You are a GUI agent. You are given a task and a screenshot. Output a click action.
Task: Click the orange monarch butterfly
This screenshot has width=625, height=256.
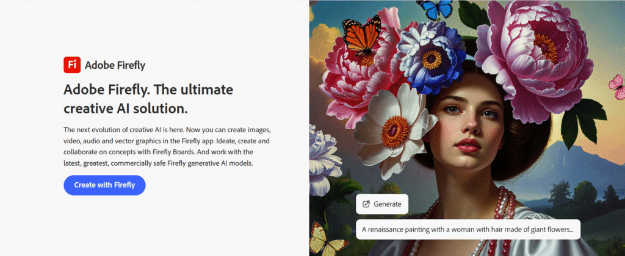pos(361,37)
